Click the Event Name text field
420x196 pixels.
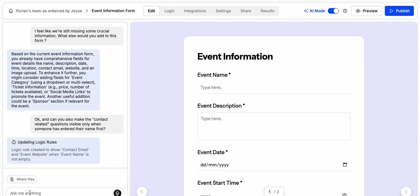(x=274, y=87)
